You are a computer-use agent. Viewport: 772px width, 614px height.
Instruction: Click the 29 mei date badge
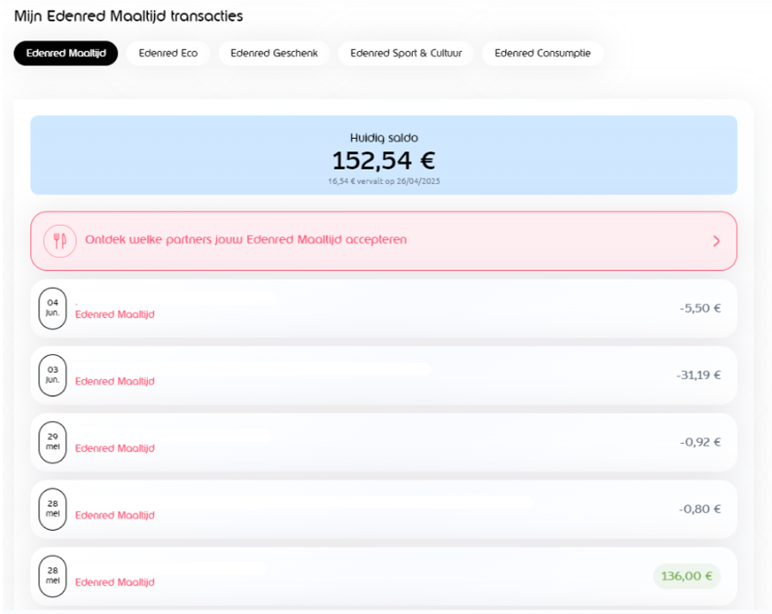coord(53,442)
